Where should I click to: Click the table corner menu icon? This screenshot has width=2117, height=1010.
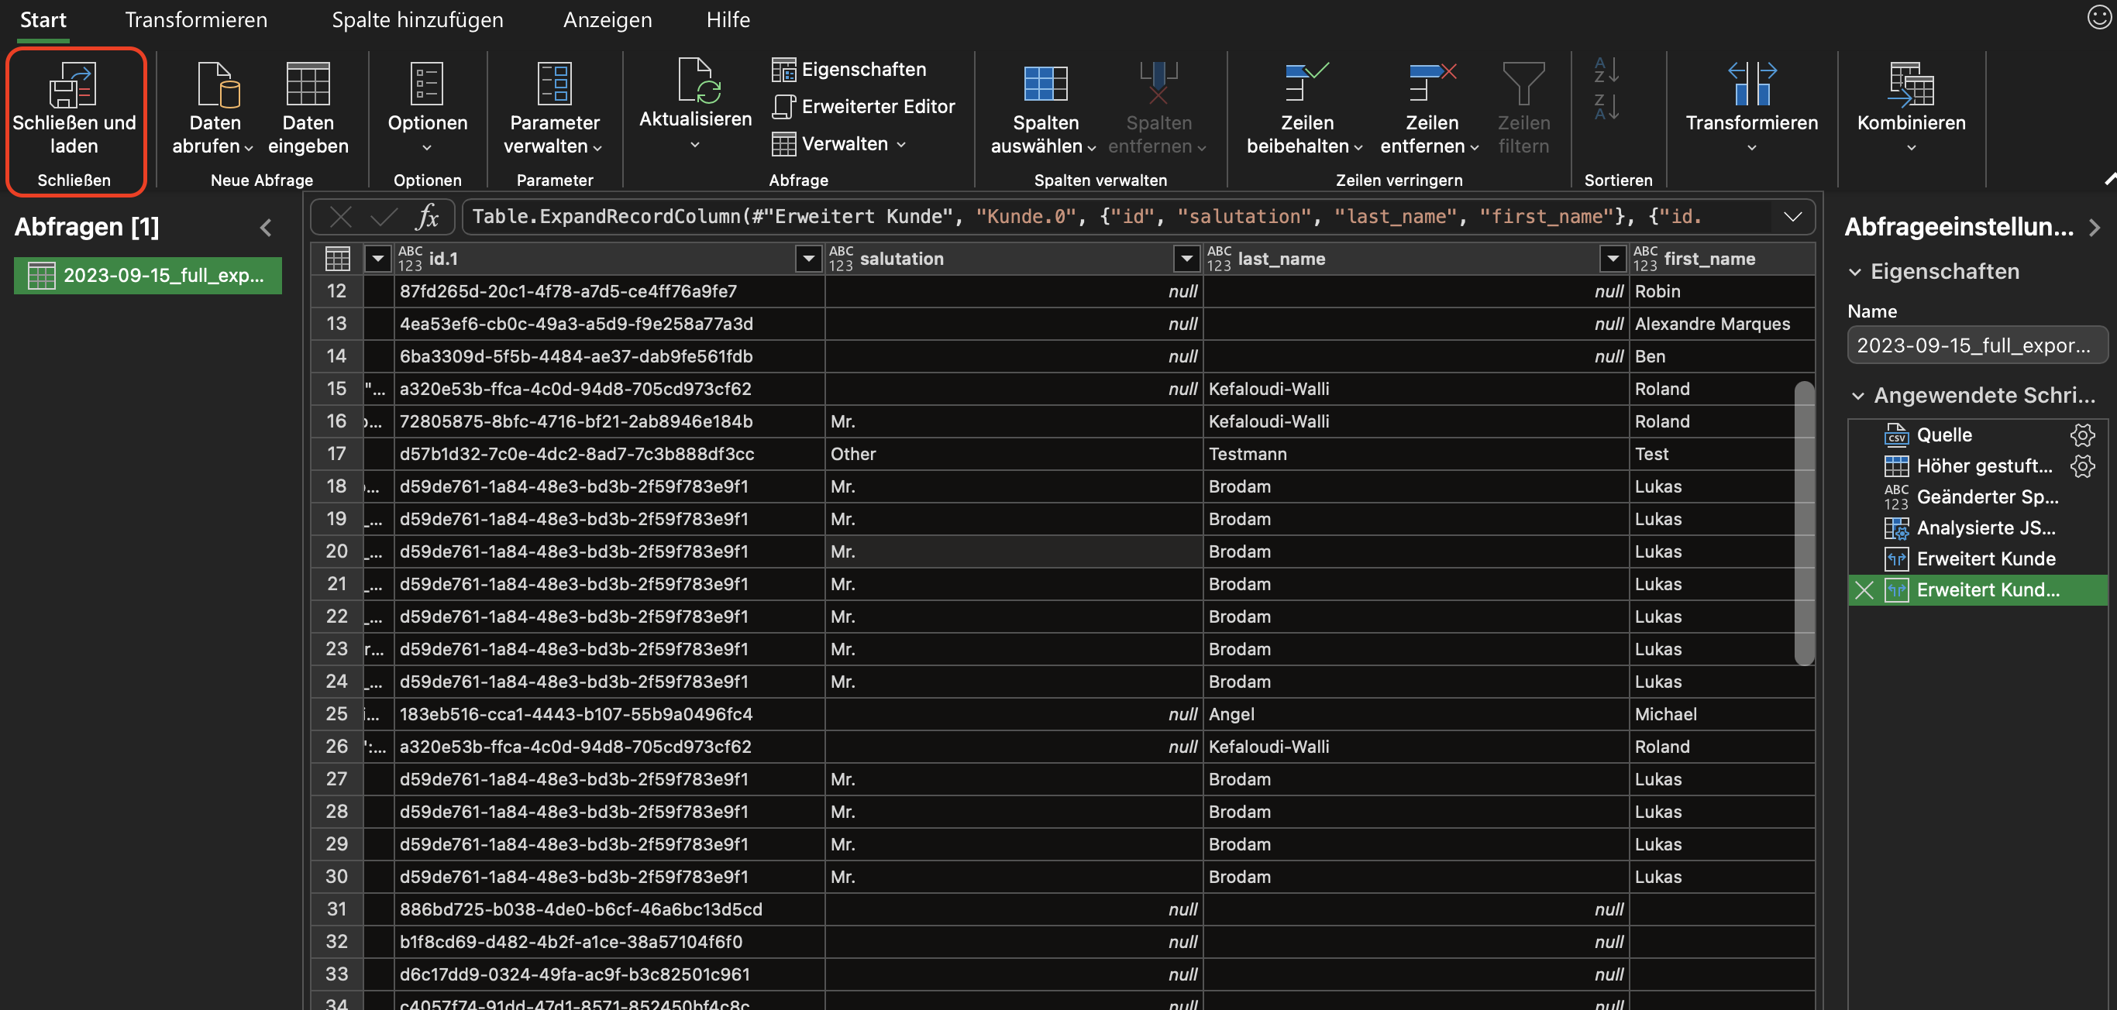pos(337,259)
